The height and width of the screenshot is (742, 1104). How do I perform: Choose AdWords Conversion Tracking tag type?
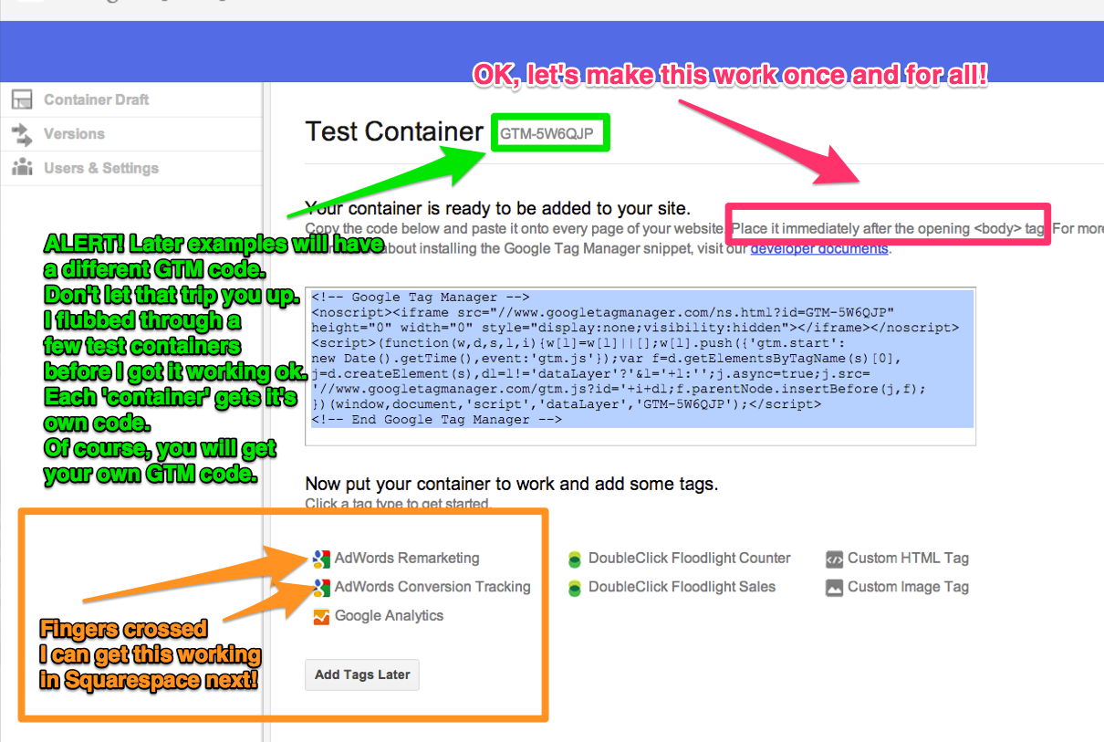click(432, 587)
